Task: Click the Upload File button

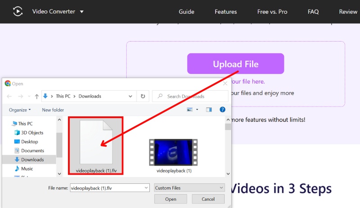Action: point(235,64)
